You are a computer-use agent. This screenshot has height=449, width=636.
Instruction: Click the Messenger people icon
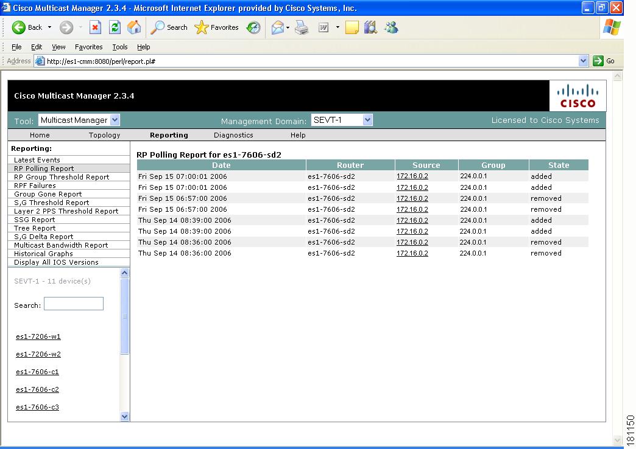pos(392,27)
